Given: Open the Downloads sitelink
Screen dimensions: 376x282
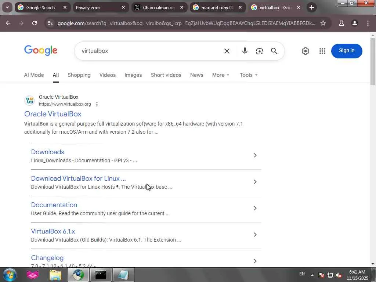Looking at the screenshot, I should (x=47, y=152).
